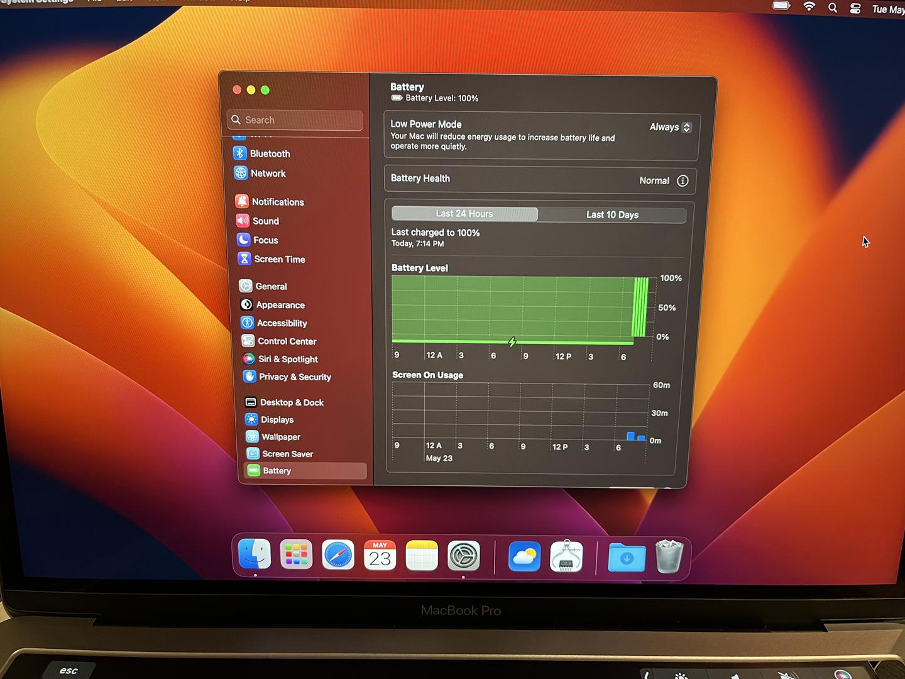
Task: Switch to Last 10 Days tab
Action: [x=612, y=215]
